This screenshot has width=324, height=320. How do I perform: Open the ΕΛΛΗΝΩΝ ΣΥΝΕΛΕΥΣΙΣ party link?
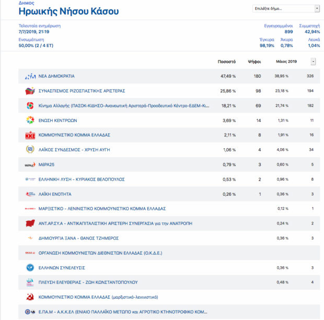62,268
